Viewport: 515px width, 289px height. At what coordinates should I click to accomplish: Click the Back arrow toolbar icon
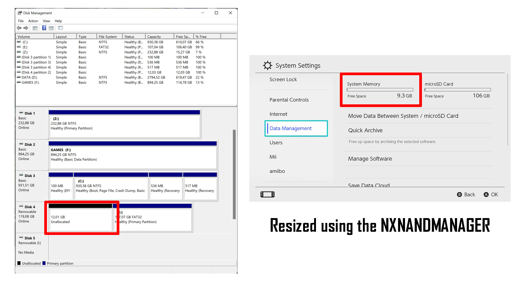pos(19,28)
